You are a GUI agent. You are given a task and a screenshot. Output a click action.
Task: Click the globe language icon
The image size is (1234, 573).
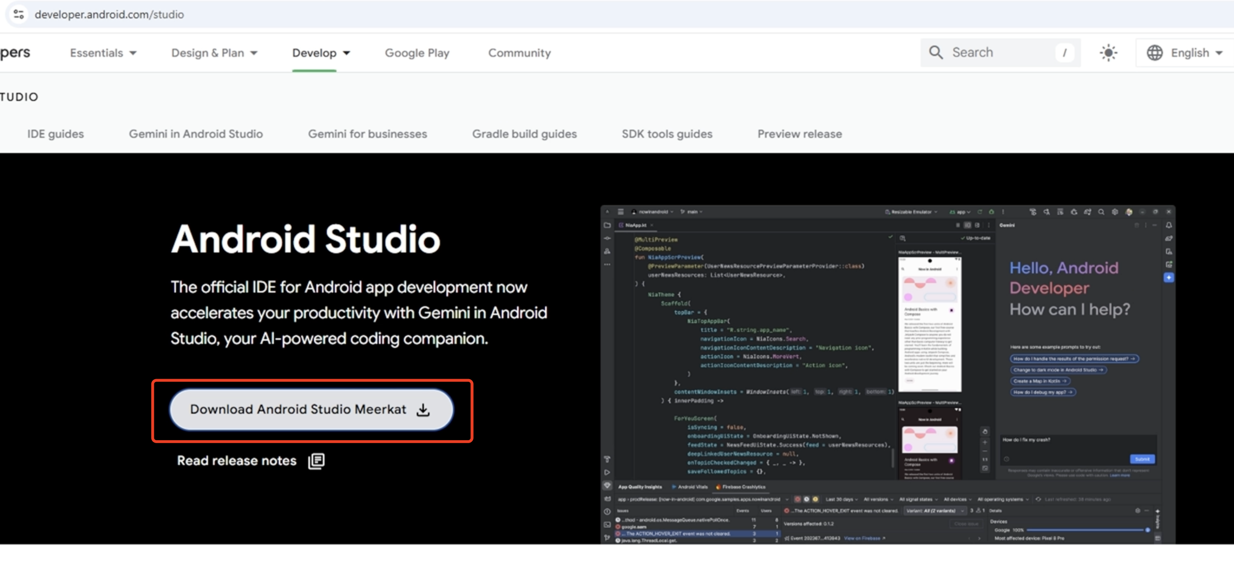tap(1154, 53)
